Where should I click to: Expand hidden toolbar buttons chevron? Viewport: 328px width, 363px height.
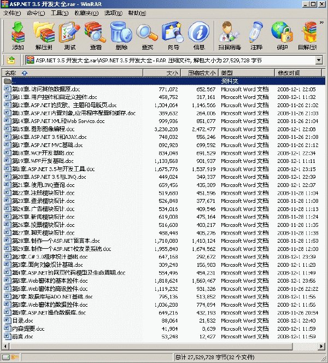click(x=321, y=22)
